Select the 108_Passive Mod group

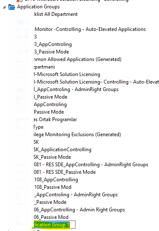coord(53,187)
